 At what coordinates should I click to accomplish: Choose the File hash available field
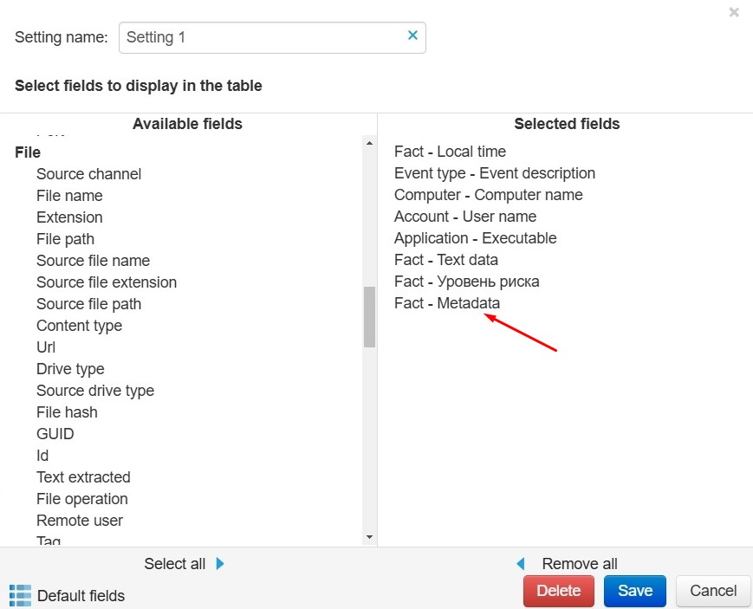pyautogui.click(x=67, y=412)
